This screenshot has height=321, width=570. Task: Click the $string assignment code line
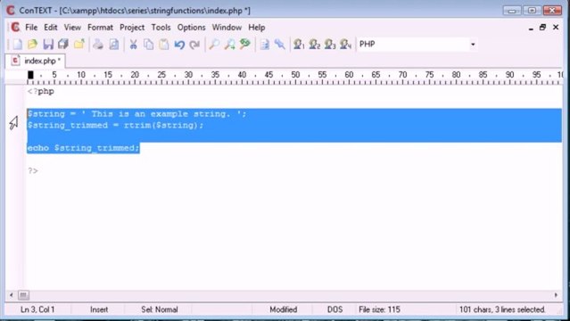[x=137, y=114]
